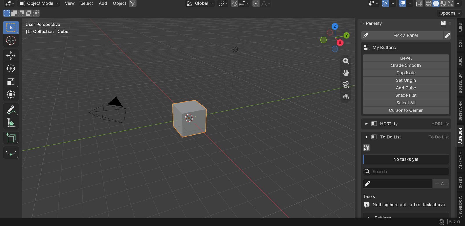Select the Annotate tool
Image resolution: width=465 pixels, height=226 pixels.
pos(11,110)
